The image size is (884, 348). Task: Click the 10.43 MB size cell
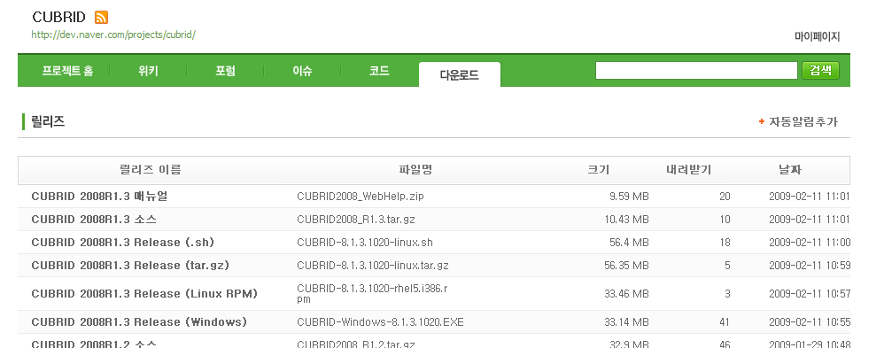(626, 220)
